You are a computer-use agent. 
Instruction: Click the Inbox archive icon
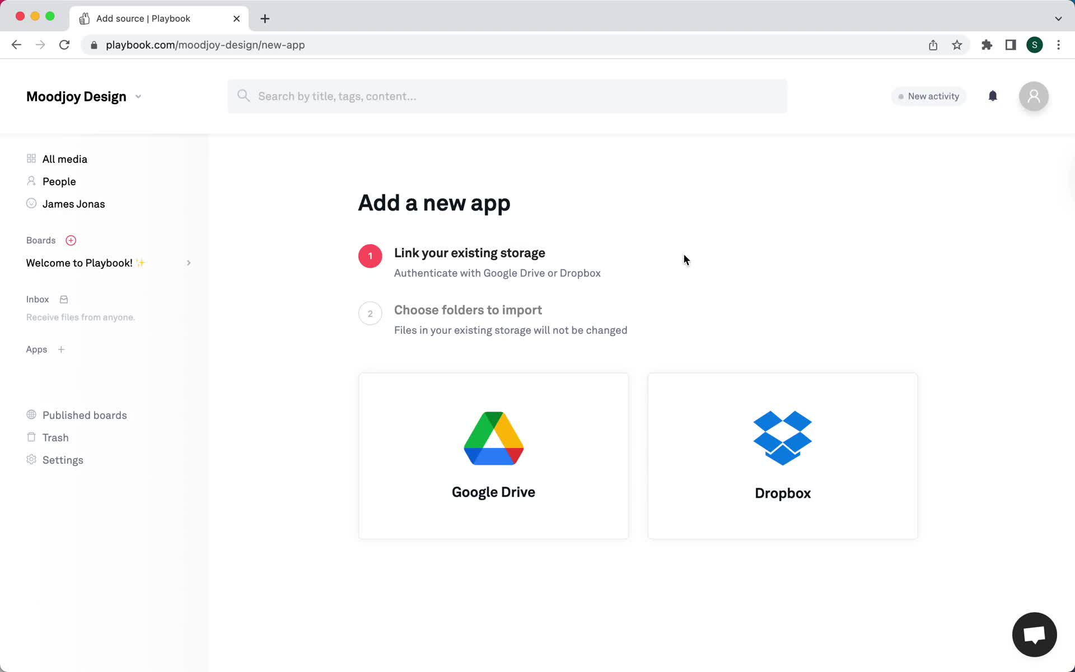click(x=63, y=300)
